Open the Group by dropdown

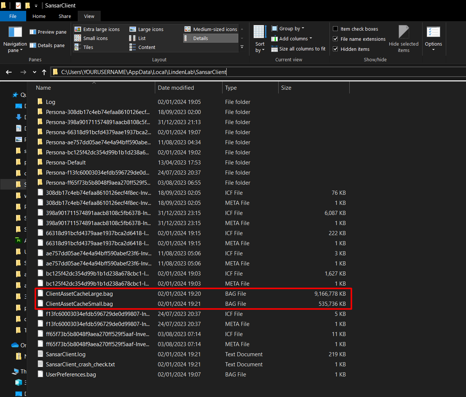click(x=288, y=28)
